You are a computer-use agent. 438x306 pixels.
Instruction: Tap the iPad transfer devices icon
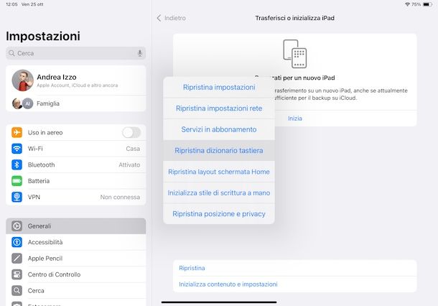(294, 54)
